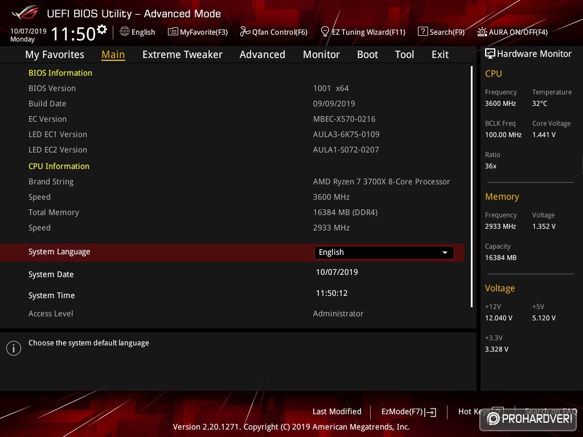The image size is (583, 437).
Task: Click Last Modified button
Action: 337,411
